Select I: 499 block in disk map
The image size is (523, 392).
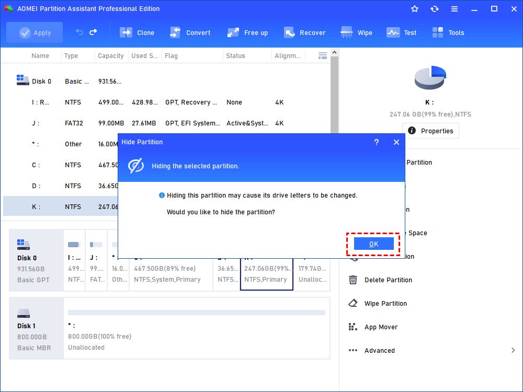[74, 260]
